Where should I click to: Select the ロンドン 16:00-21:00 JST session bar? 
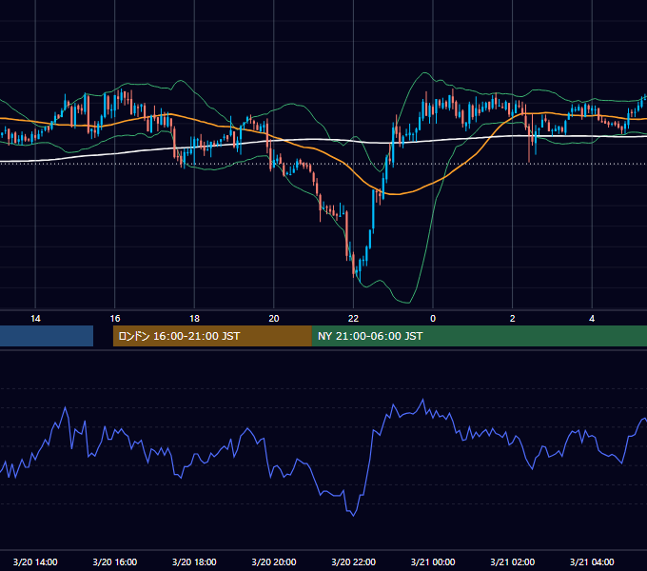(212, 336)
